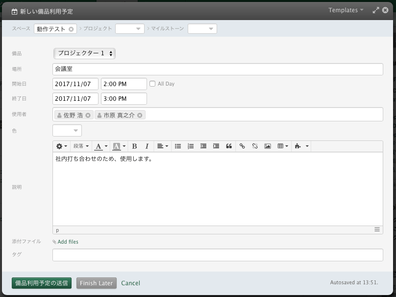396x297 pixels.
Task: Decrease the indent of the paragraph
Action: [x=203, y=146]
